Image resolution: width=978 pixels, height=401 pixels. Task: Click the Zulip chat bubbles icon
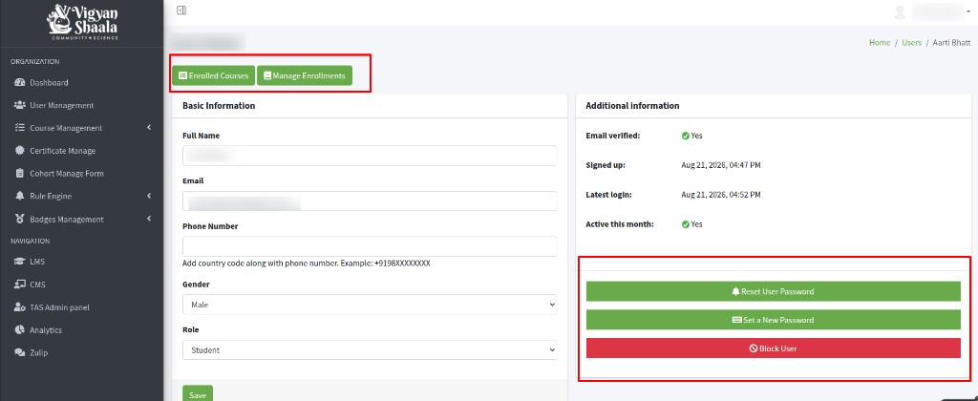point(19,352)
